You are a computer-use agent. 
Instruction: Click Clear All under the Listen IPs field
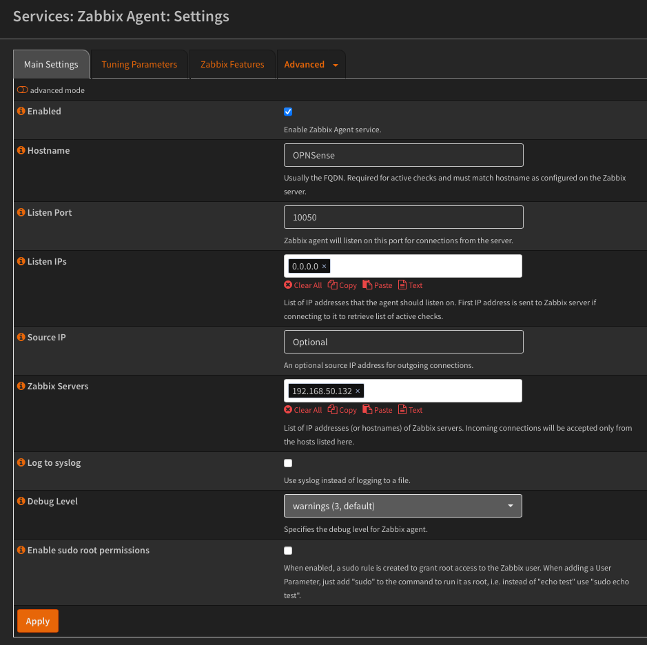(x=302, y=285)
